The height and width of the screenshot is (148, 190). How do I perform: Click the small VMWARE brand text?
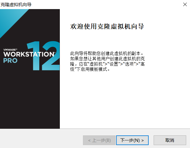click(10, 50)
